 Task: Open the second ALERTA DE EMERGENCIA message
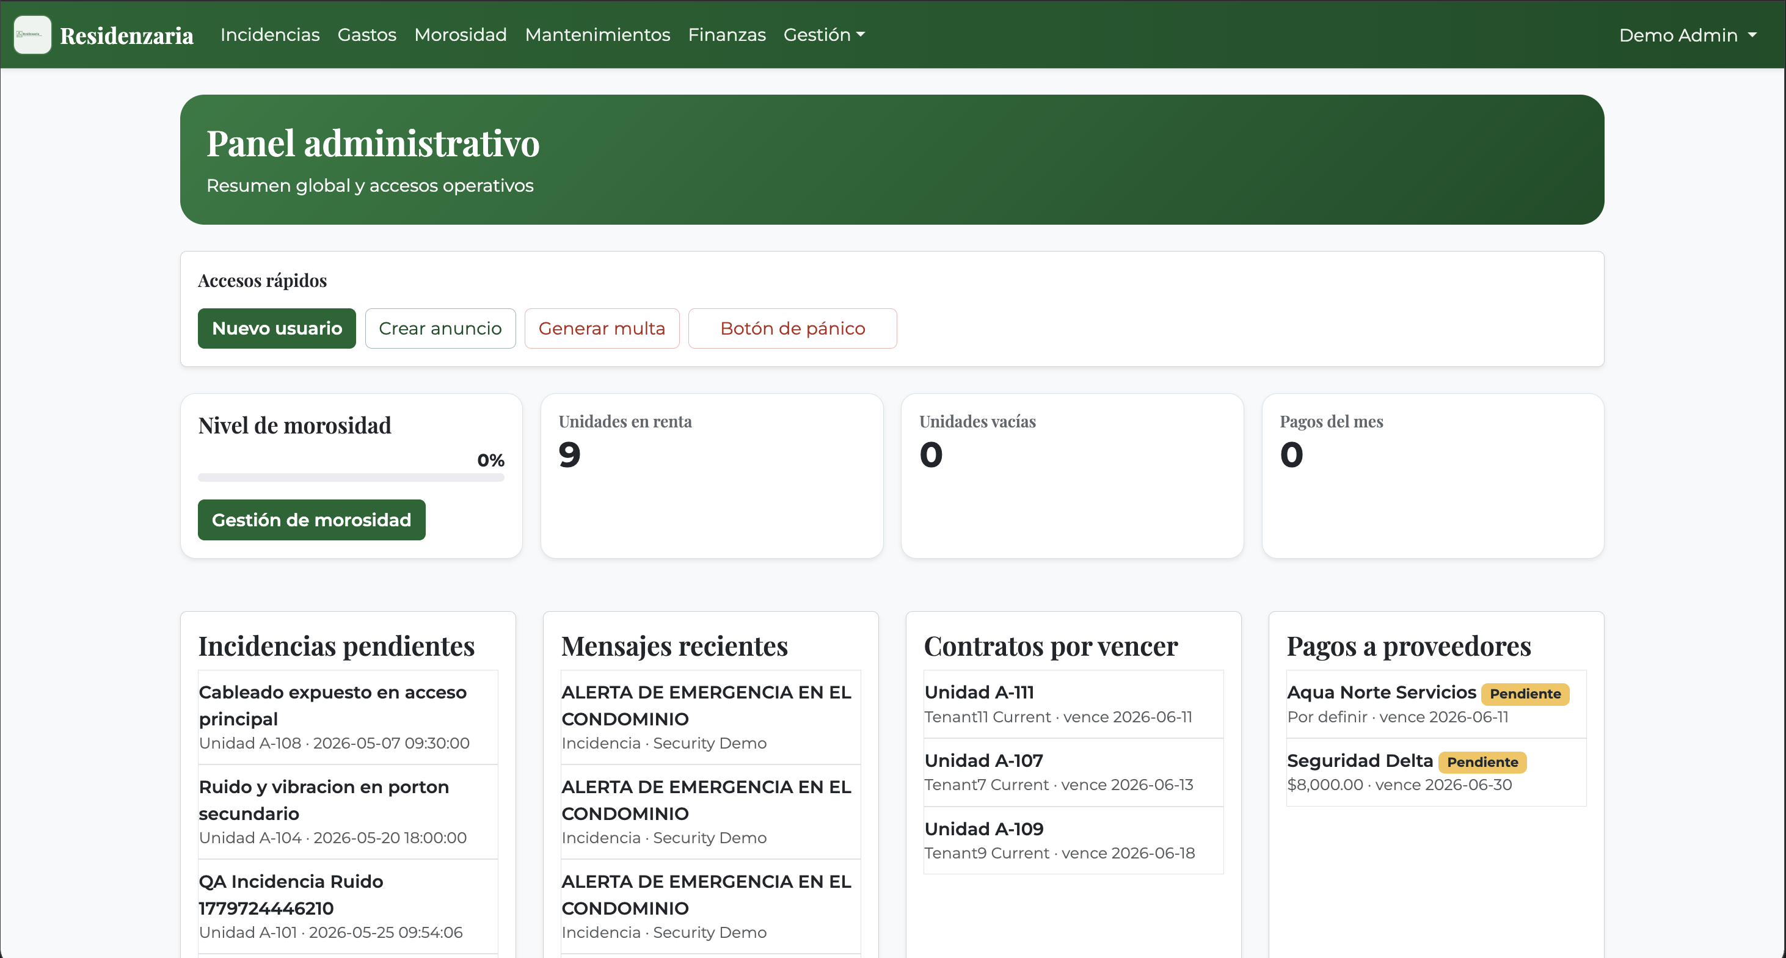pos(710,811)
